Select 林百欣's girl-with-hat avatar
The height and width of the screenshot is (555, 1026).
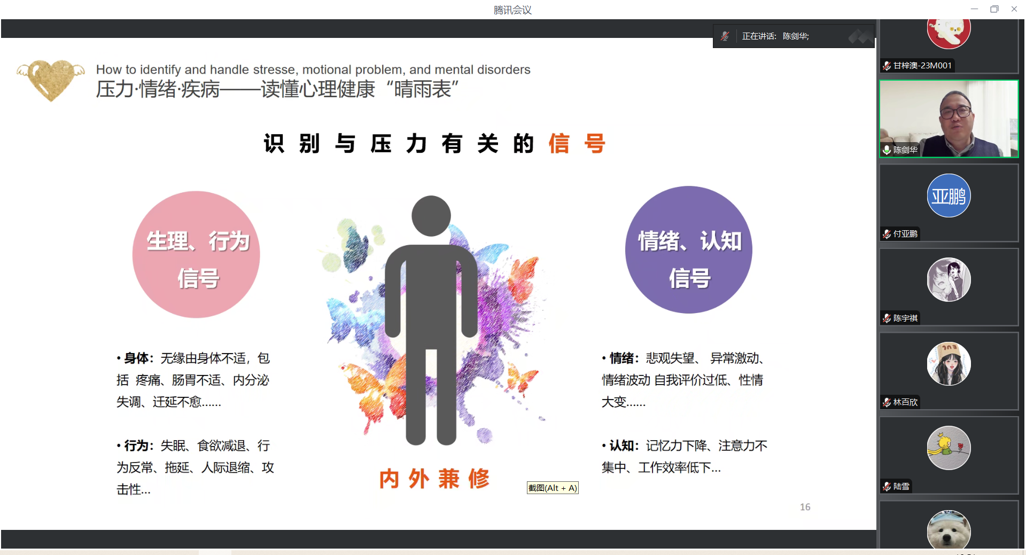949,364
